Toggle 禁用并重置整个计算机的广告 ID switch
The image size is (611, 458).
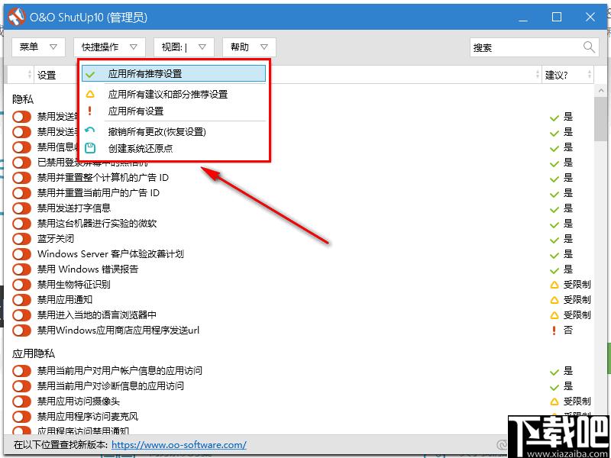click(x=21, y=178)
